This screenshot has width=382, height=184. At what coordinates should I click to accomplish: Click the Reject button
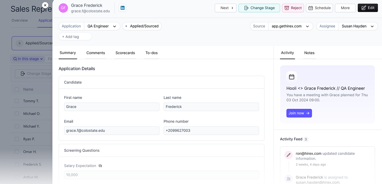[x=293, y=8]
